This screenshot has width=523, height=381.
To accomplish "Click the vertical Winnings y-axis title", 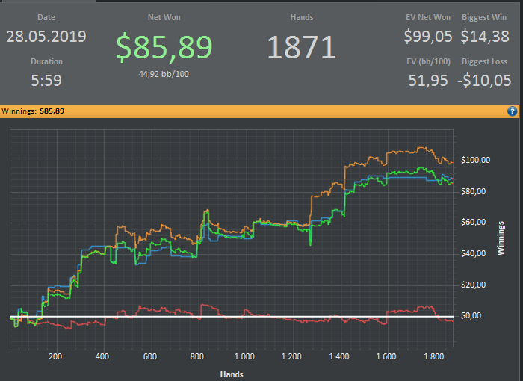I will coord(501,238).
